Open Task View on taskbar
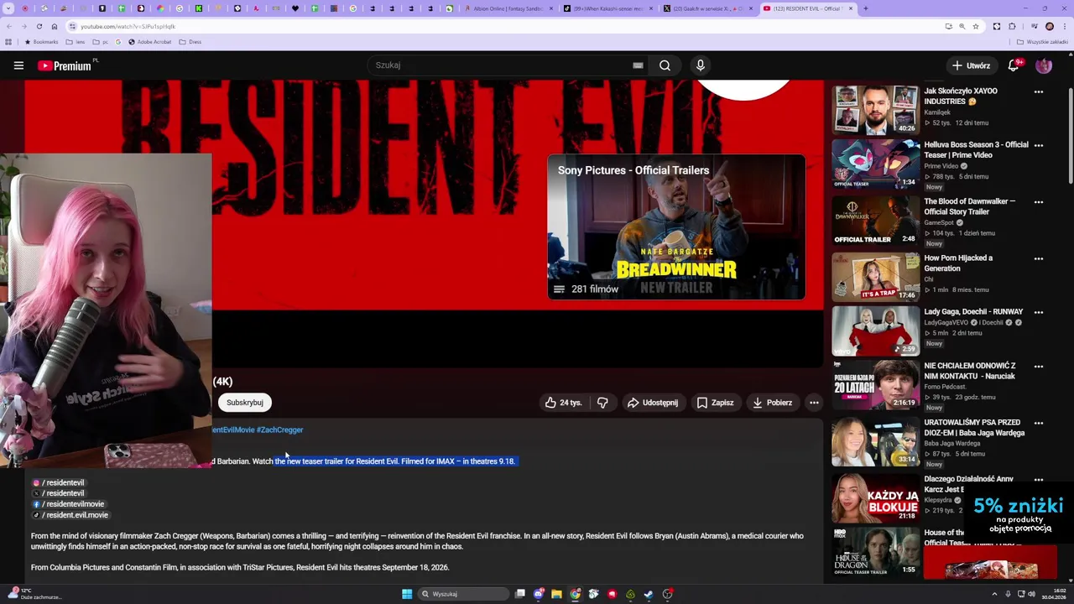Viewport: 1074px width, 604px height. (520, 594)
